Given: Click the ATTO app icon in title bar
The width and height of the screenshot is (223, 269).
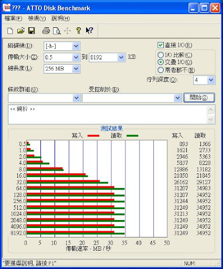Looking at the screenshot, I should (7, 8).
